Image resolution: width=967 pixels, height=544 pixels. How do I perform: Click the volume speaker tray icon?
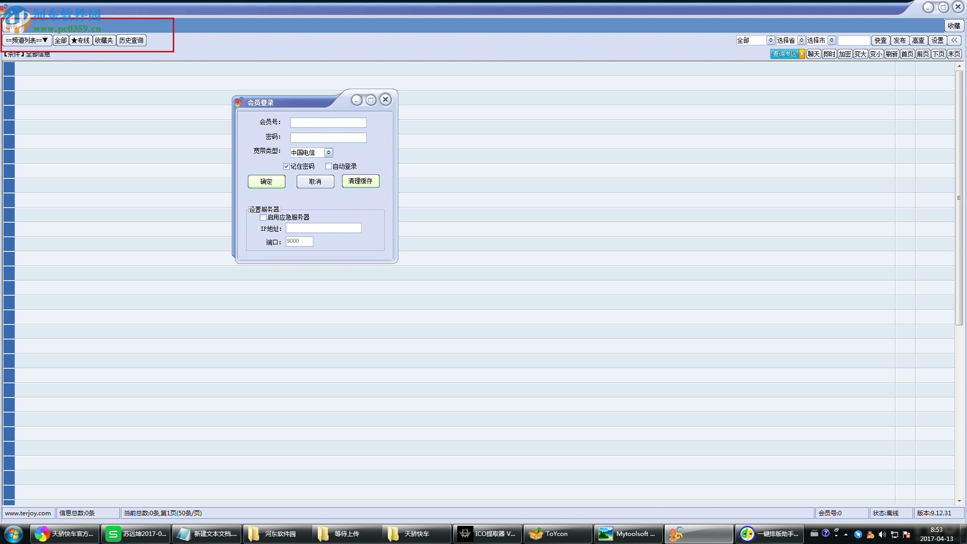coord(882,534)
